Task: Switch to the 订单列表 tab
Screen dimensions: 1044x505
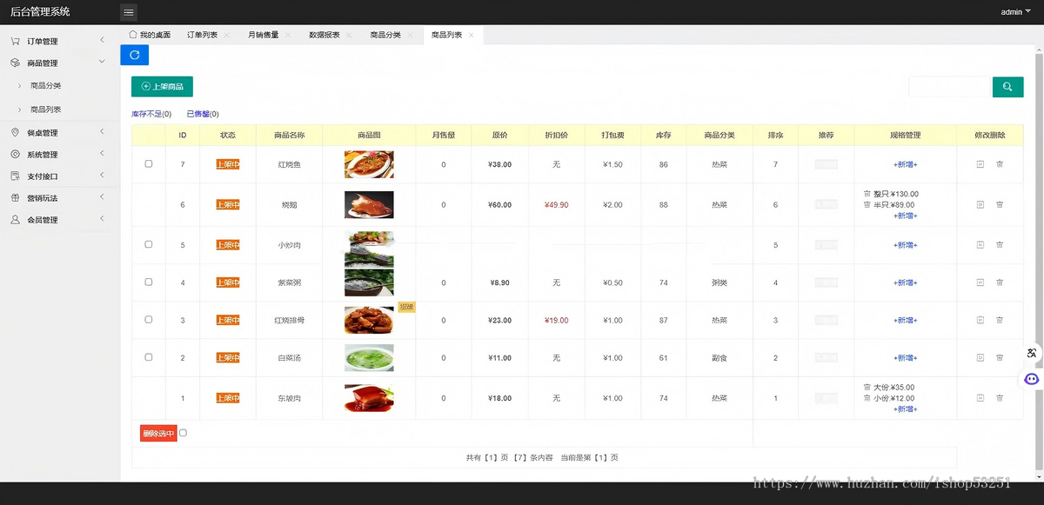Action: point(202,35)
